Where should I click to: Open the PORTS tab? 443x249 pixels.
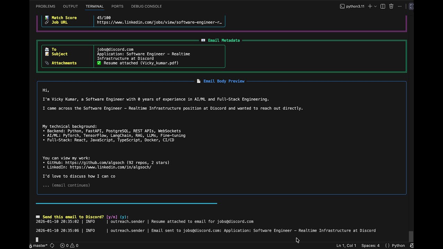click(x=117, y=6)
